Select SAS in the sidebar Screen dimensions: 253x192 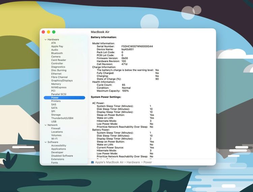(54, 105)
